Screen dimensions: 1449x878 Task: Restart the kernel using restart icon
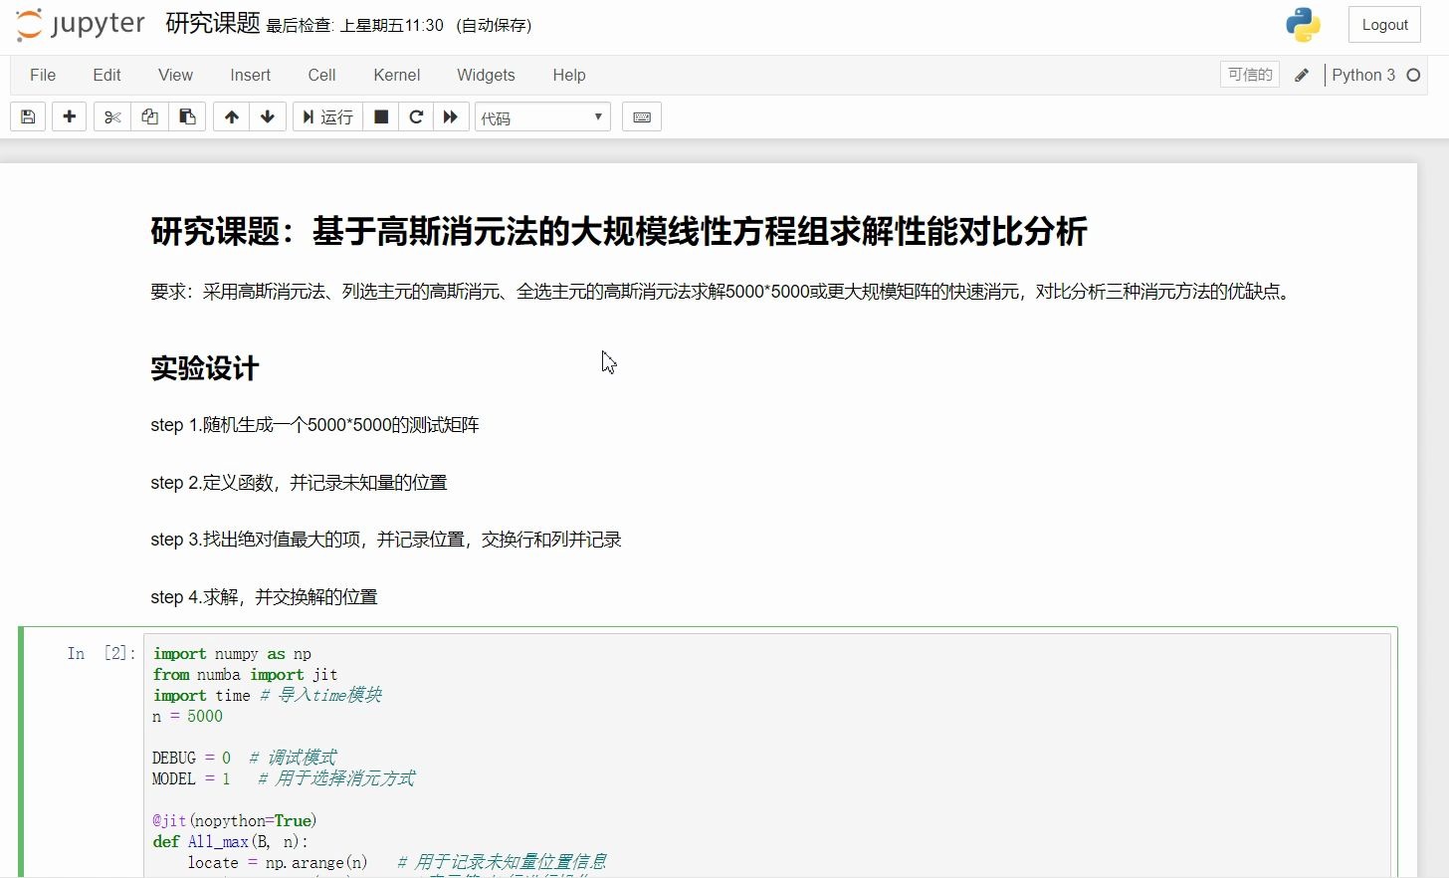(416, 116)
